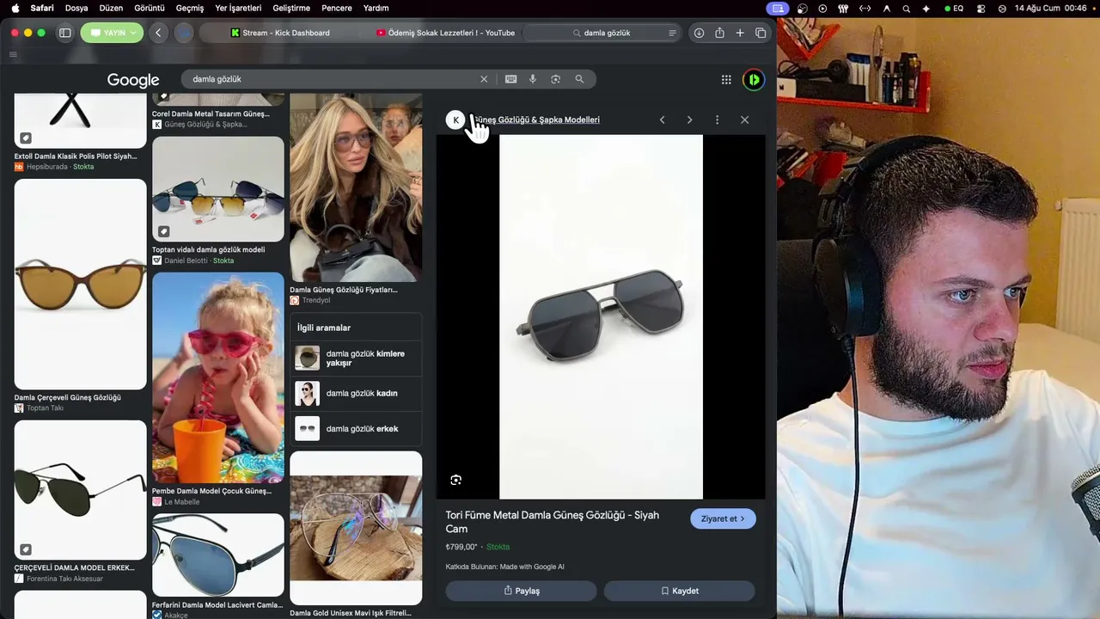This screenshot has width=1100, height=619.
Task: Close the image preview panel
Action: coord(744,120)
